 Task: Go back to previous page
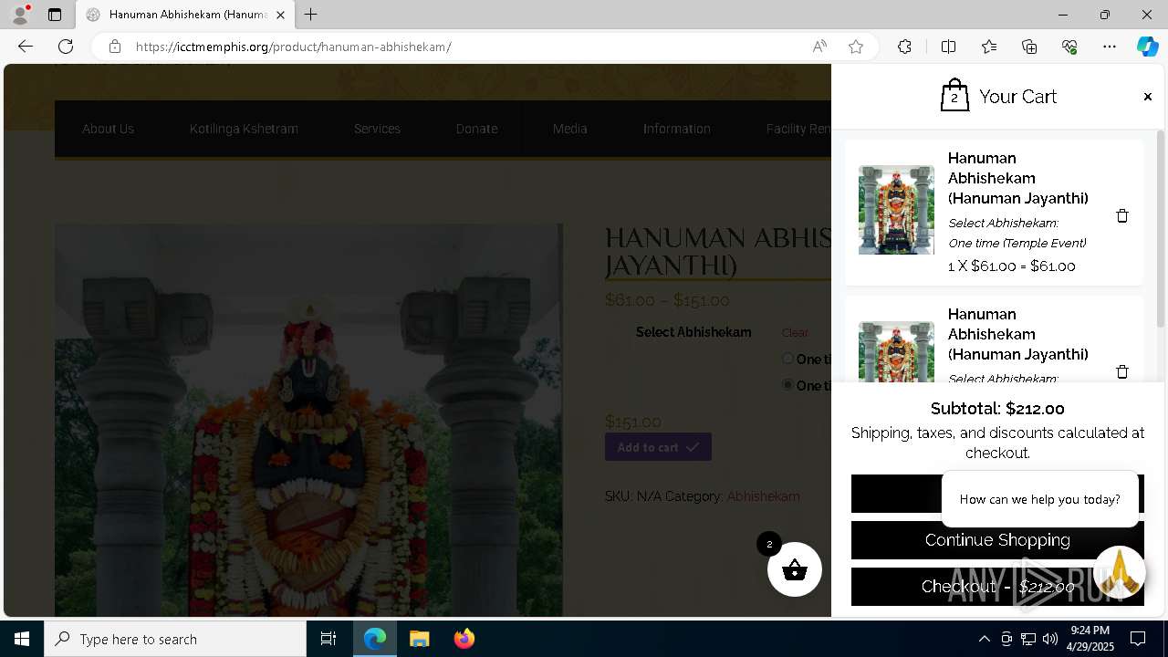click(x=26, y=47)
